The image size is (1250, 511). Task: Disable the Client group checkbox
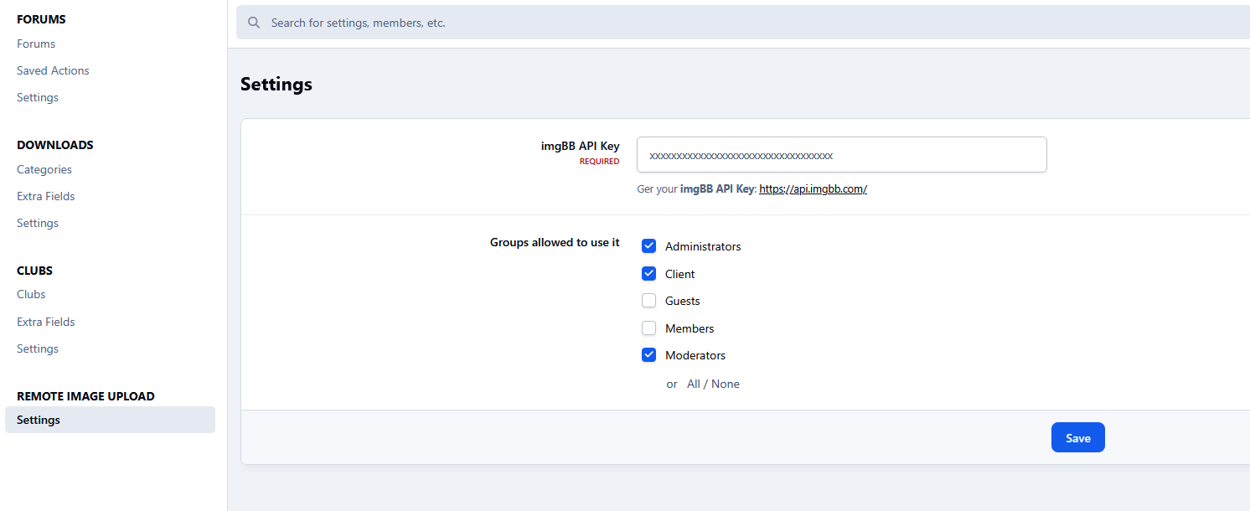(648, 274)
